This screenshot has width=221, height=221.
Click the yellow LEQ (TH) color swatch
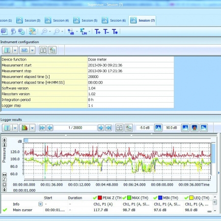pos(191,198)
